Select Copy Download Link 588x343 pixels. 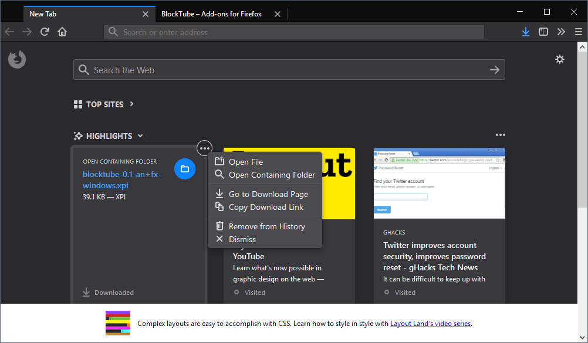click(x=265, y=207)
